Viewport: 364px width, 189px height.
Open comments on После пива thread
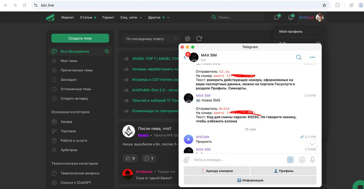149,158
